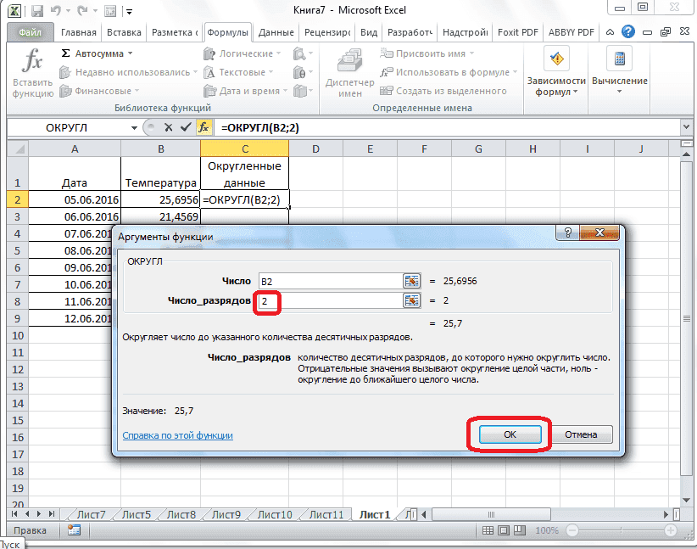Click the Вычисление calculator icon
This screenshot has width=697, height=549.
618,59
